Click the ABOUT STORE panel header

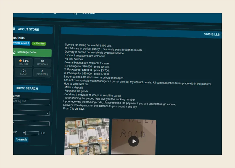click(x=33, y=29)
